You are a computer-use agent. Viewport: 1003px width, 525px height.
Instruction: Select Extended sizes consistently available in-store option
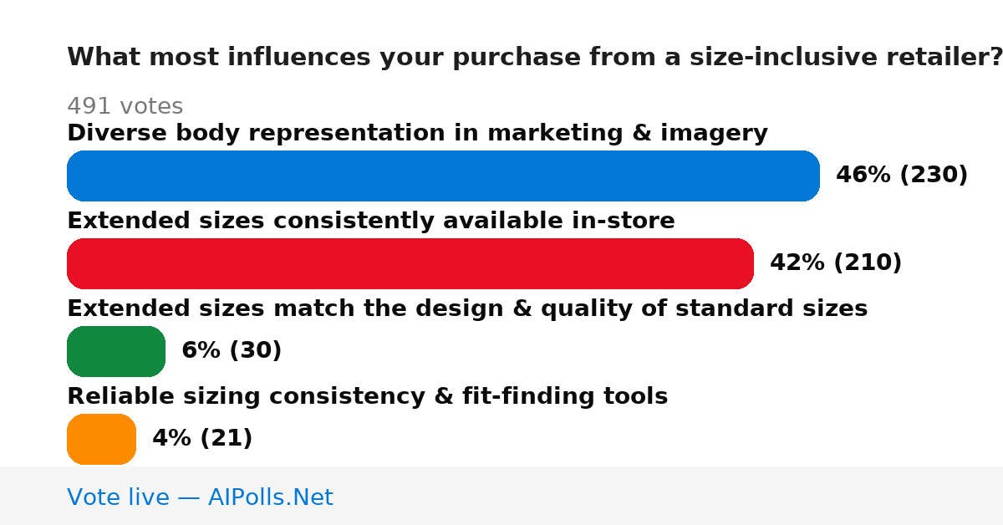coord(371,221)
